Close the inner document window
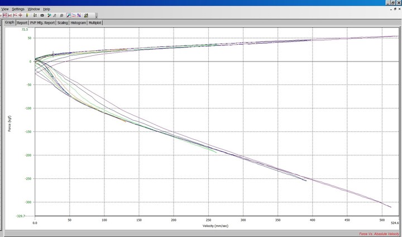402x237 pixels. [x=399, y=9]
